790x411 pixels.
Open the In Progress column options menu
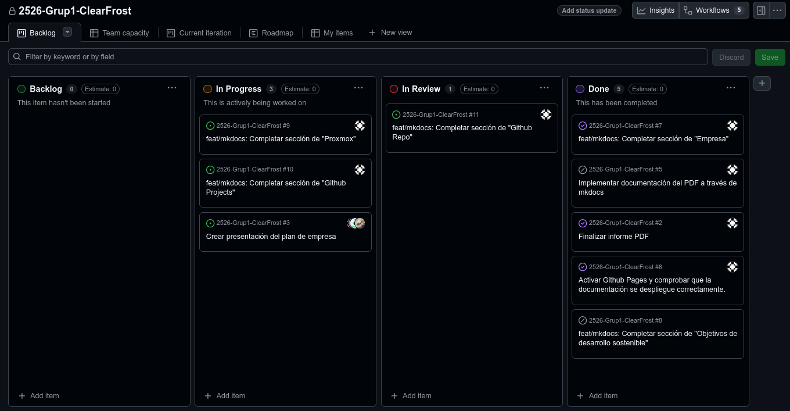coord(358,88)
